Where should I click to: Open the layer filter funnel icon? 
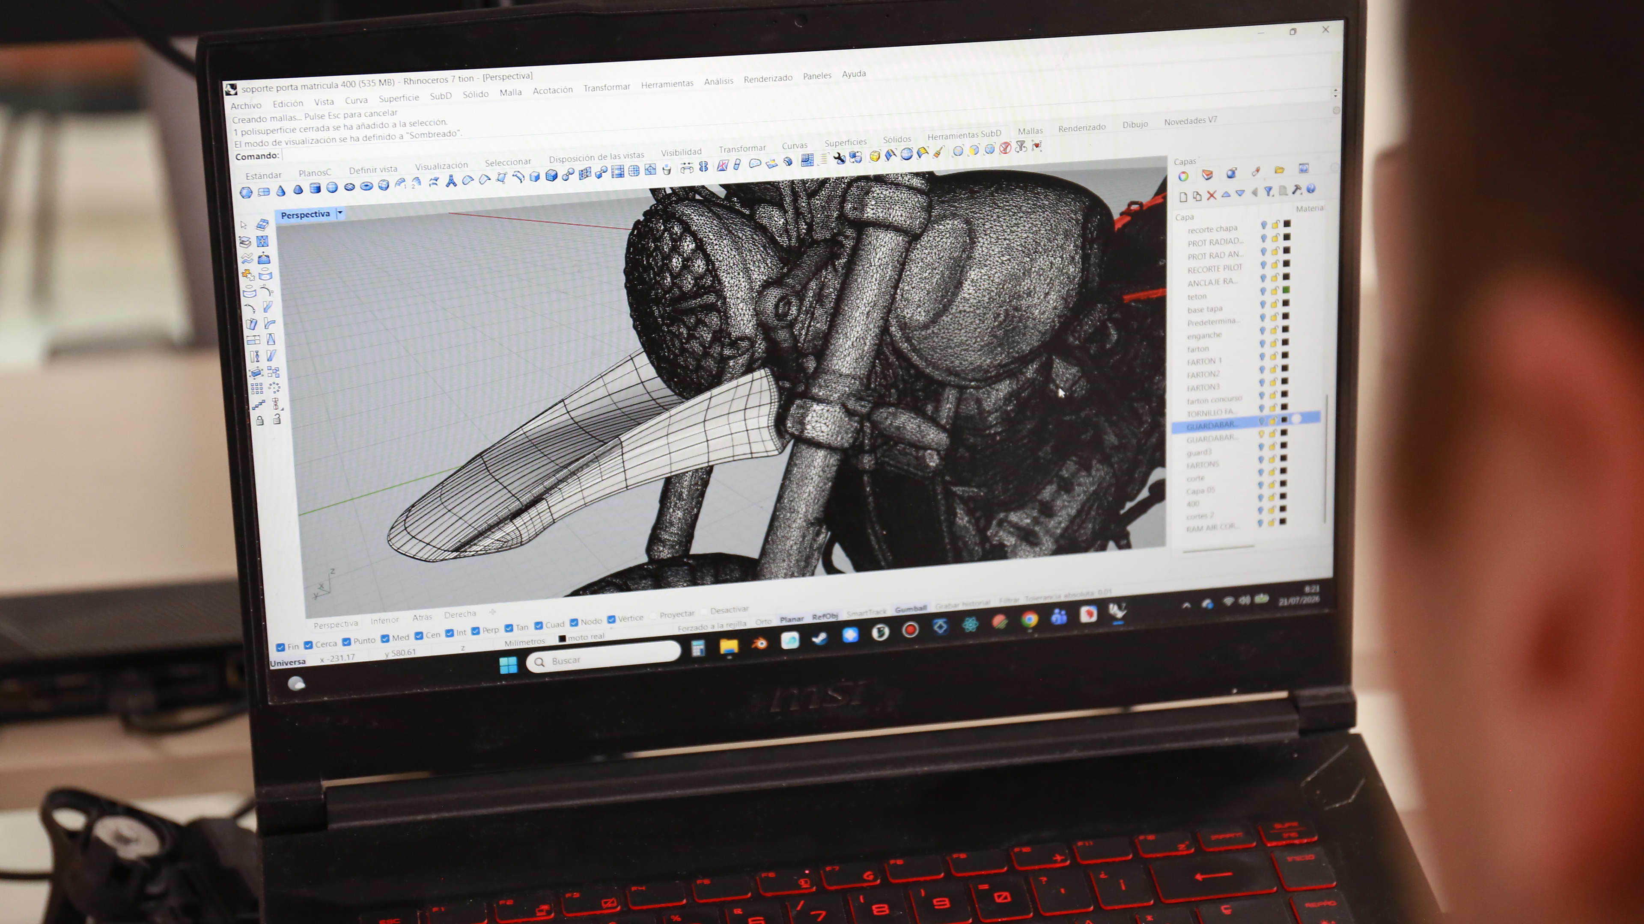click(x=1269, y=191)
